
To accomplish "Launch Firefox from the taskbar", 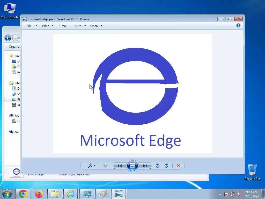I will tap(39, 194).
